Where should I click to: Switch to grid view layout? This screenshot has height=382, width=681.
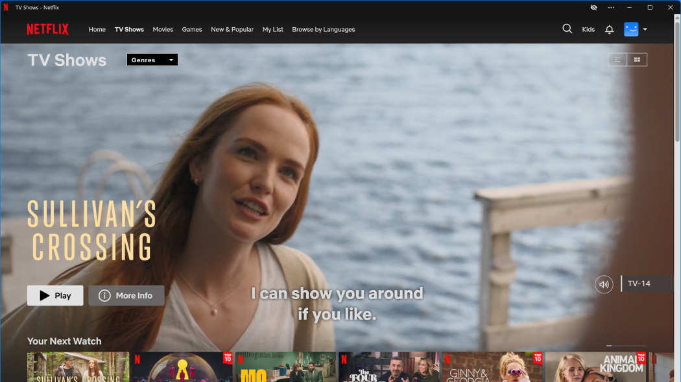click(637, 60)
